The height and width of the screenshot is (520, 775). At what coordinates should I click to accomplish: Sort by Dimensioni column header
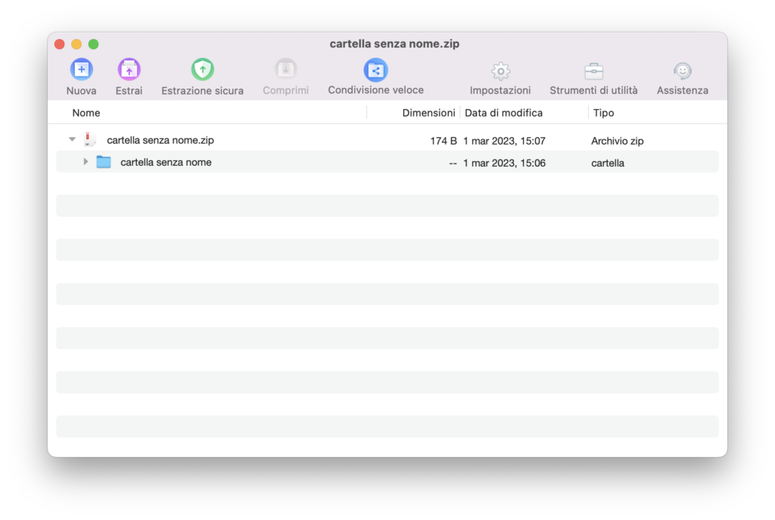click(428, 113)
